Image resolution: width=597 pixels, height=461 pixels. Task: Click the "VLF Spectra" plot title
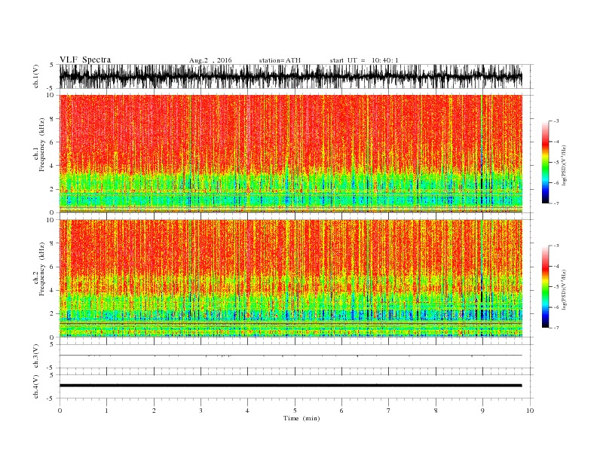point(85,60)
